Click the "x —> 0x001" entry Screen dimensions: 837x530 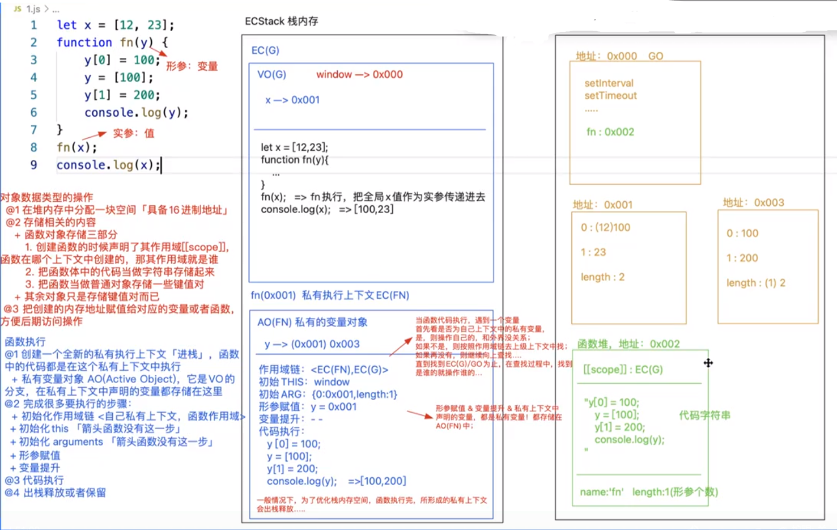click(x=292, y=100)
